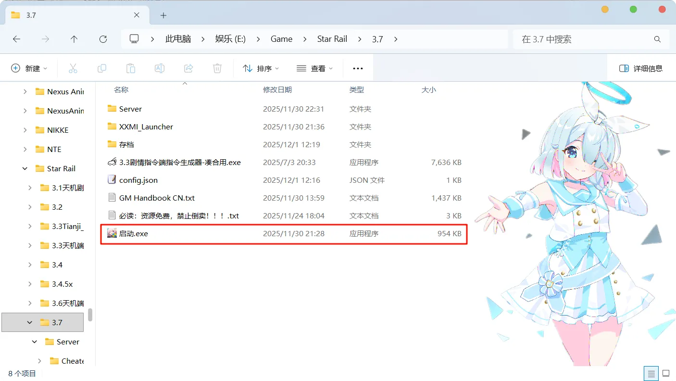
Task: Refresh the current folder view
Action: tap(103, 39)
